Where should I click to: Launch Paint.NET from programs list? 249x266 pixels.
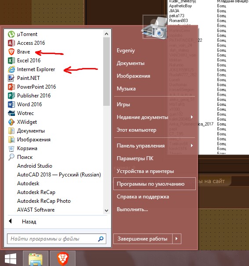click(24, 78)
